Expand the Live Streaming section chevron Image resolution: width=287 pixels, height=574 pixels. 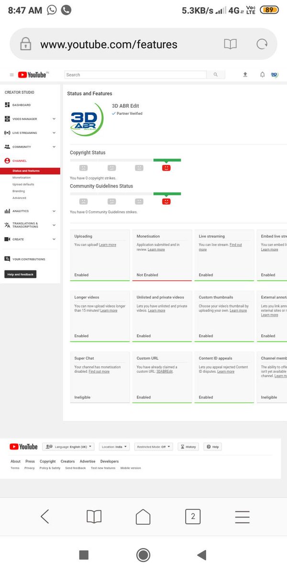point(54,132)
